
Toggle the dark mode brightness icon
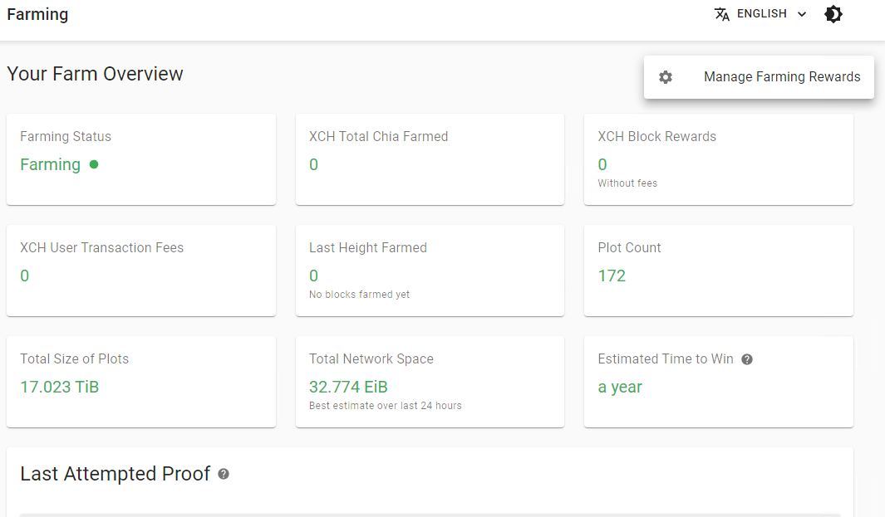[833, 14]
